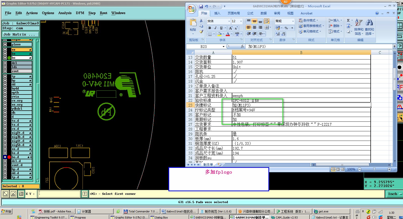Open the DFM menu in Graphic Editor
Viewport: 403px width, 219px height.
click(x=80, y=13)
